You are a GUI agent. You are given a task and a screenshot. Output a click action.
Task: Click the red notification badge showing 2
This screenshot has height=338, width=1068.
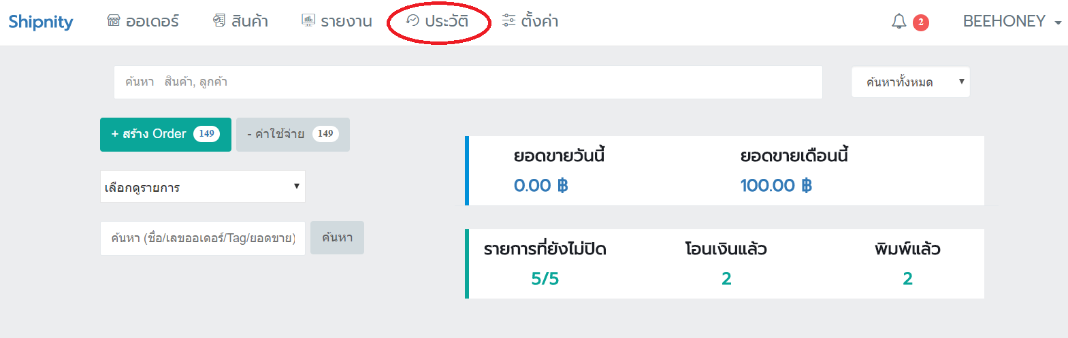[921, 22]
